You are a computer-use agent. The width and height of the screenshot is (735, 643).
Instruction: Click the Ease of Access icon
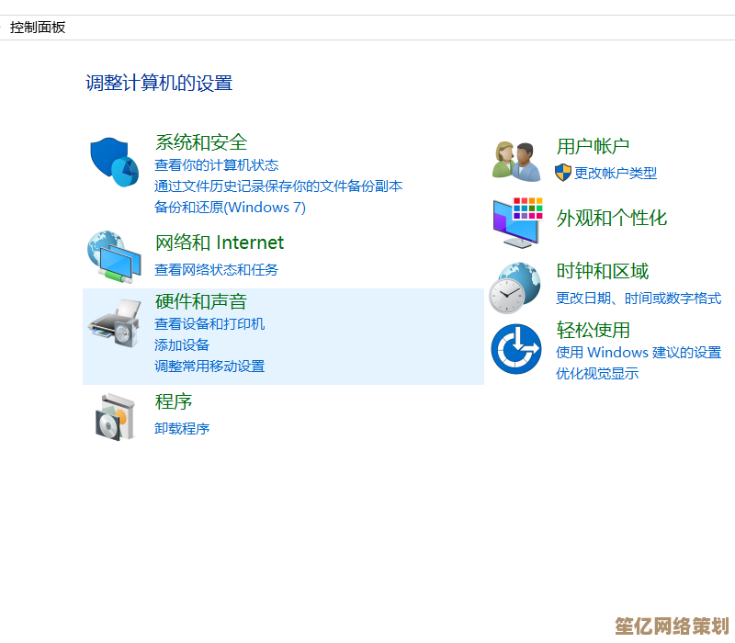515,349
